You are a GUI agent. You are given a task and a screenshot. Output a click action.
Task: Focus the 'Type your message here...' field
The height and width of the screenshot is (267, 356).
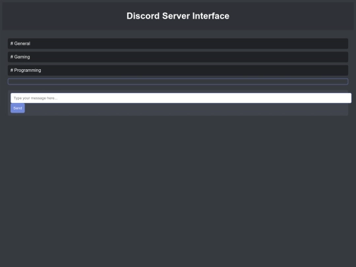coord(181,98)
